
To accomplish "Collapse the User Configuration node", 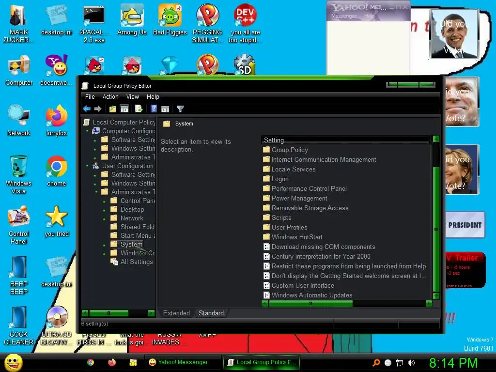I will click(88, 166).
